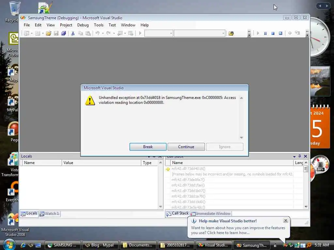334x250 pixels.
Task: Open the File menu
Action: click(x=27, y=25)
